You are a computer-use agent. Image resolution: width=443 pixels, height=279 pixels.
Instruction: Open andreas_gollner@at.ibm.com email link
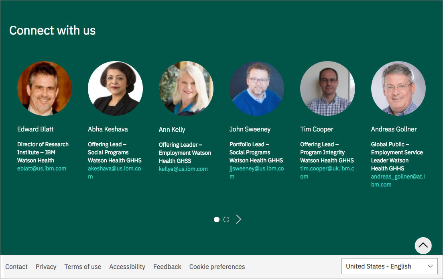(x=398, y=181)
